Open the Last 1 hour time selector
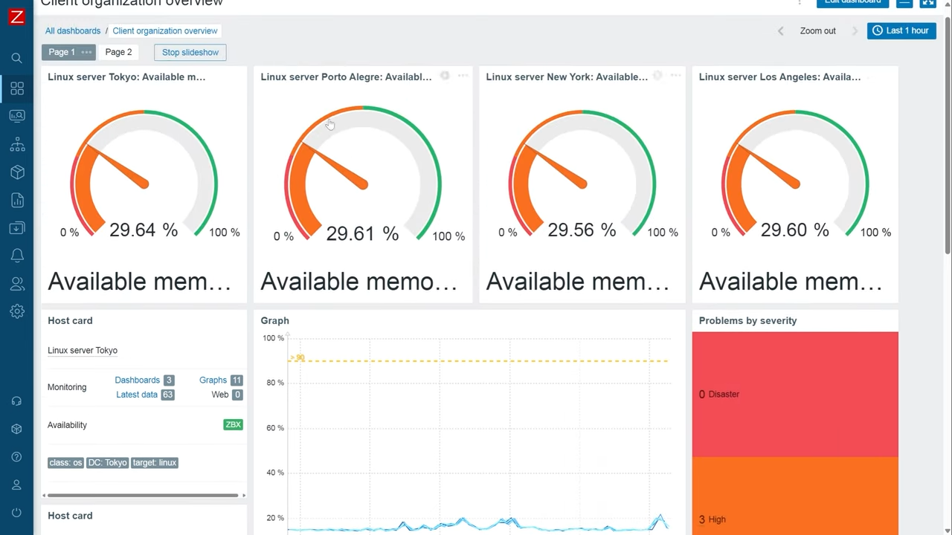 pos(901,30)
